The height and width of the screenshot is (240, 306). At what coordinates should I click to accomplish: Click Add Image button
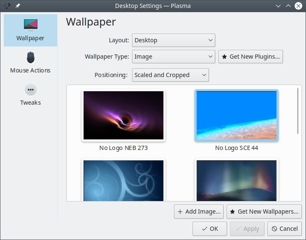tap(199, 212)
